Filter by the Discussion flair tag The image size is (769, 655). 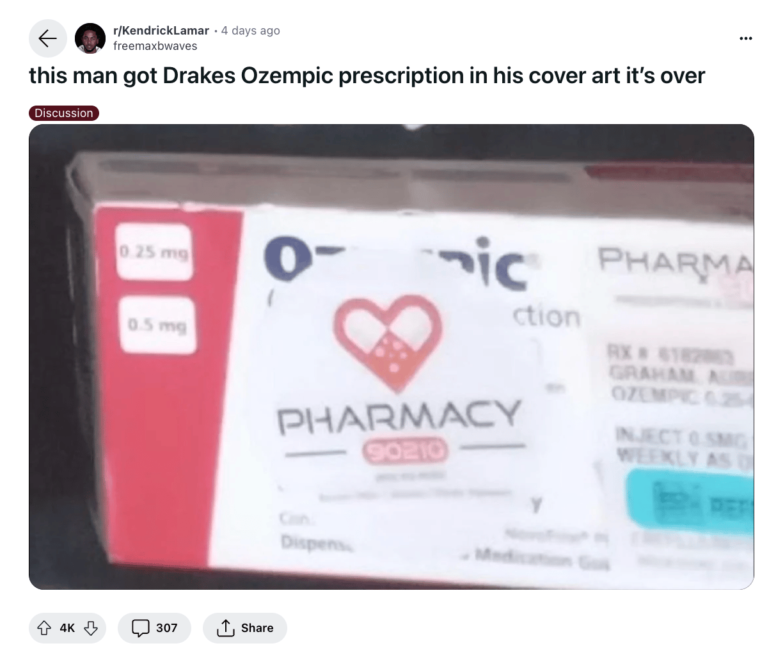click(x=64, y=113)
